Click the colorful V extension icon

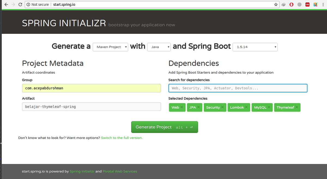pyautogui.click(x=315, y=4)
